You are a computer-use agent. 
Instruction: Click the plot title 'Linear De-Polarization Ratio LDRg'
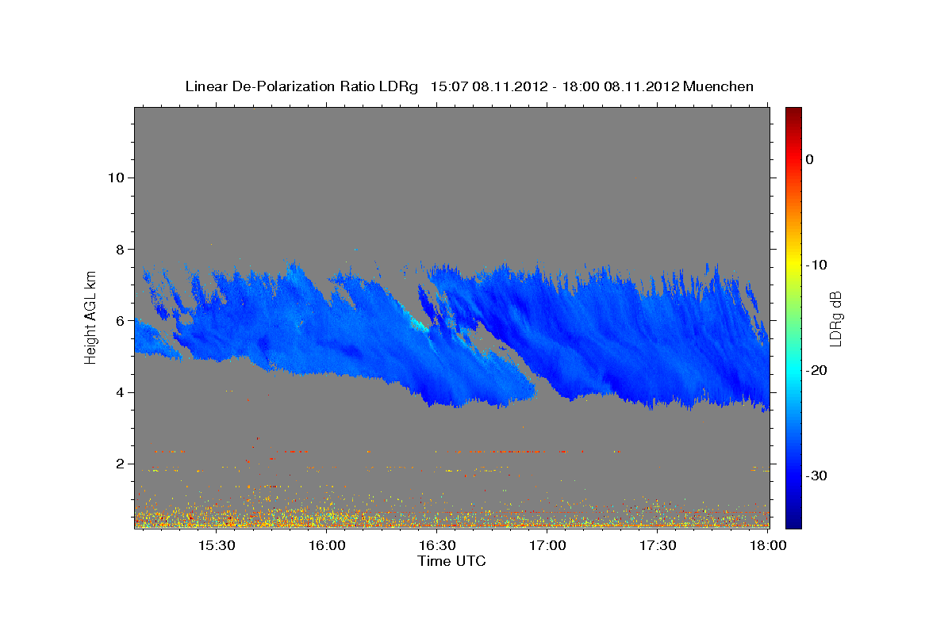[301, 86]
